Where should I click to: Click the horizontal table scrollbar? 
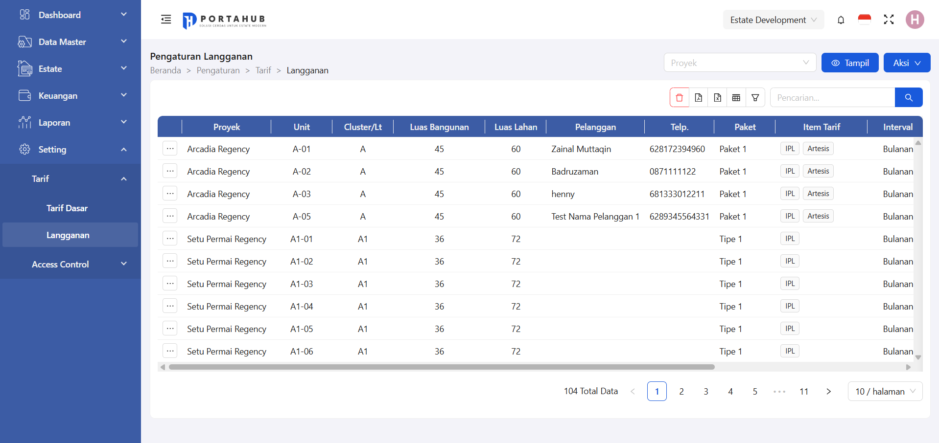441,367
